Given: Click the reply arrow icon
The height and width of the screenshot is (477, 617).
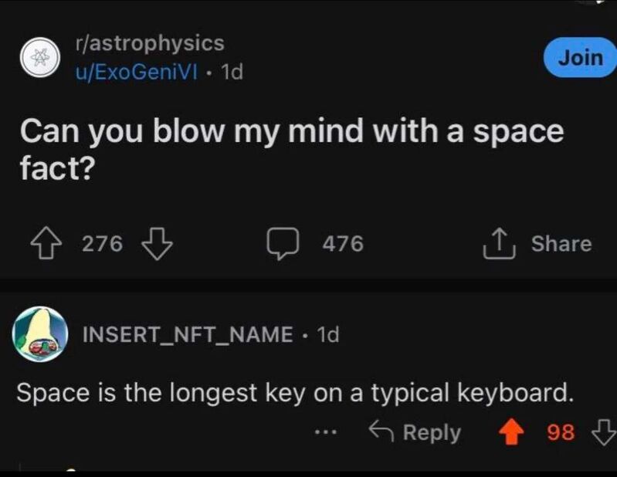Looking at the screenshot, I should [381, 431].
